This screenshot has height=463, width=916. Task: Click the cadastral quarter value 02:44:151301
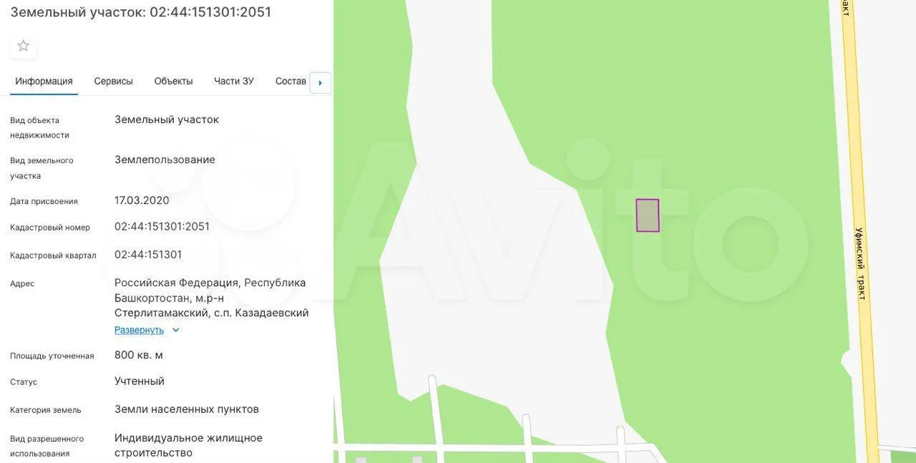(x=148, y=255)
